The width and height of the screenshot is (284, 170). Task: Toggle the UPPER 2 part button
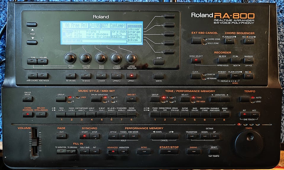(x=117, y=76)
